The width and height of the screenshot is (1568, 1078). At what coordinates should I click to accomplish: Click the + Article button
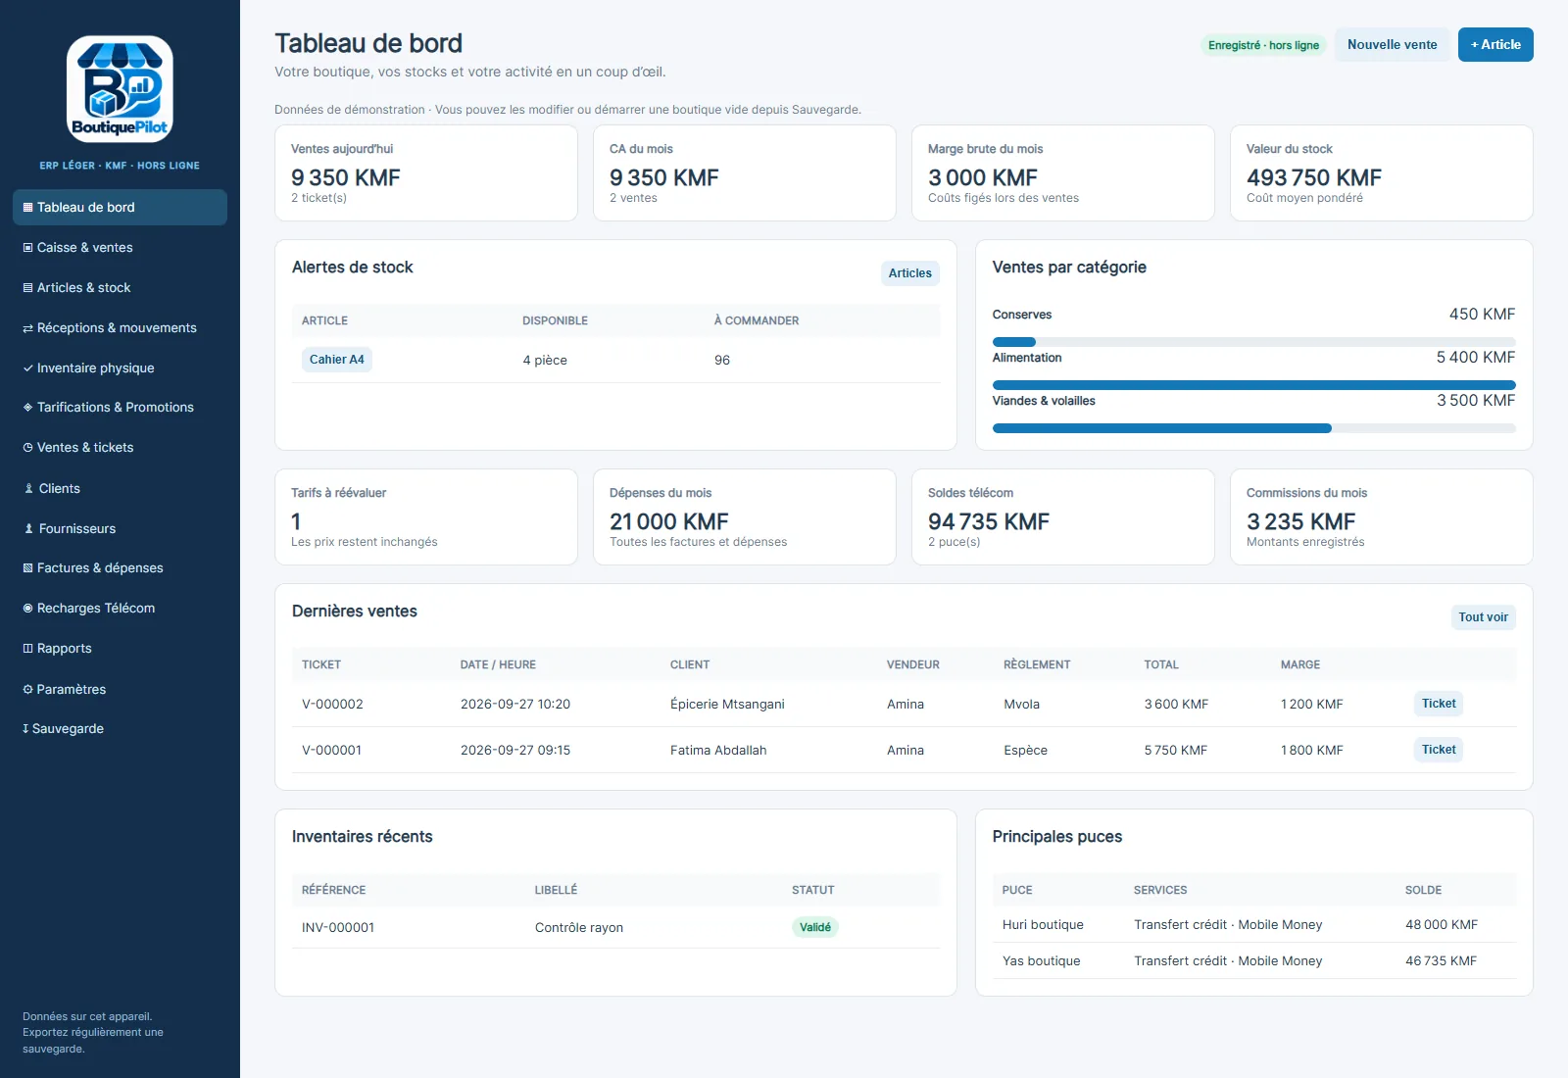point(1495,44)
